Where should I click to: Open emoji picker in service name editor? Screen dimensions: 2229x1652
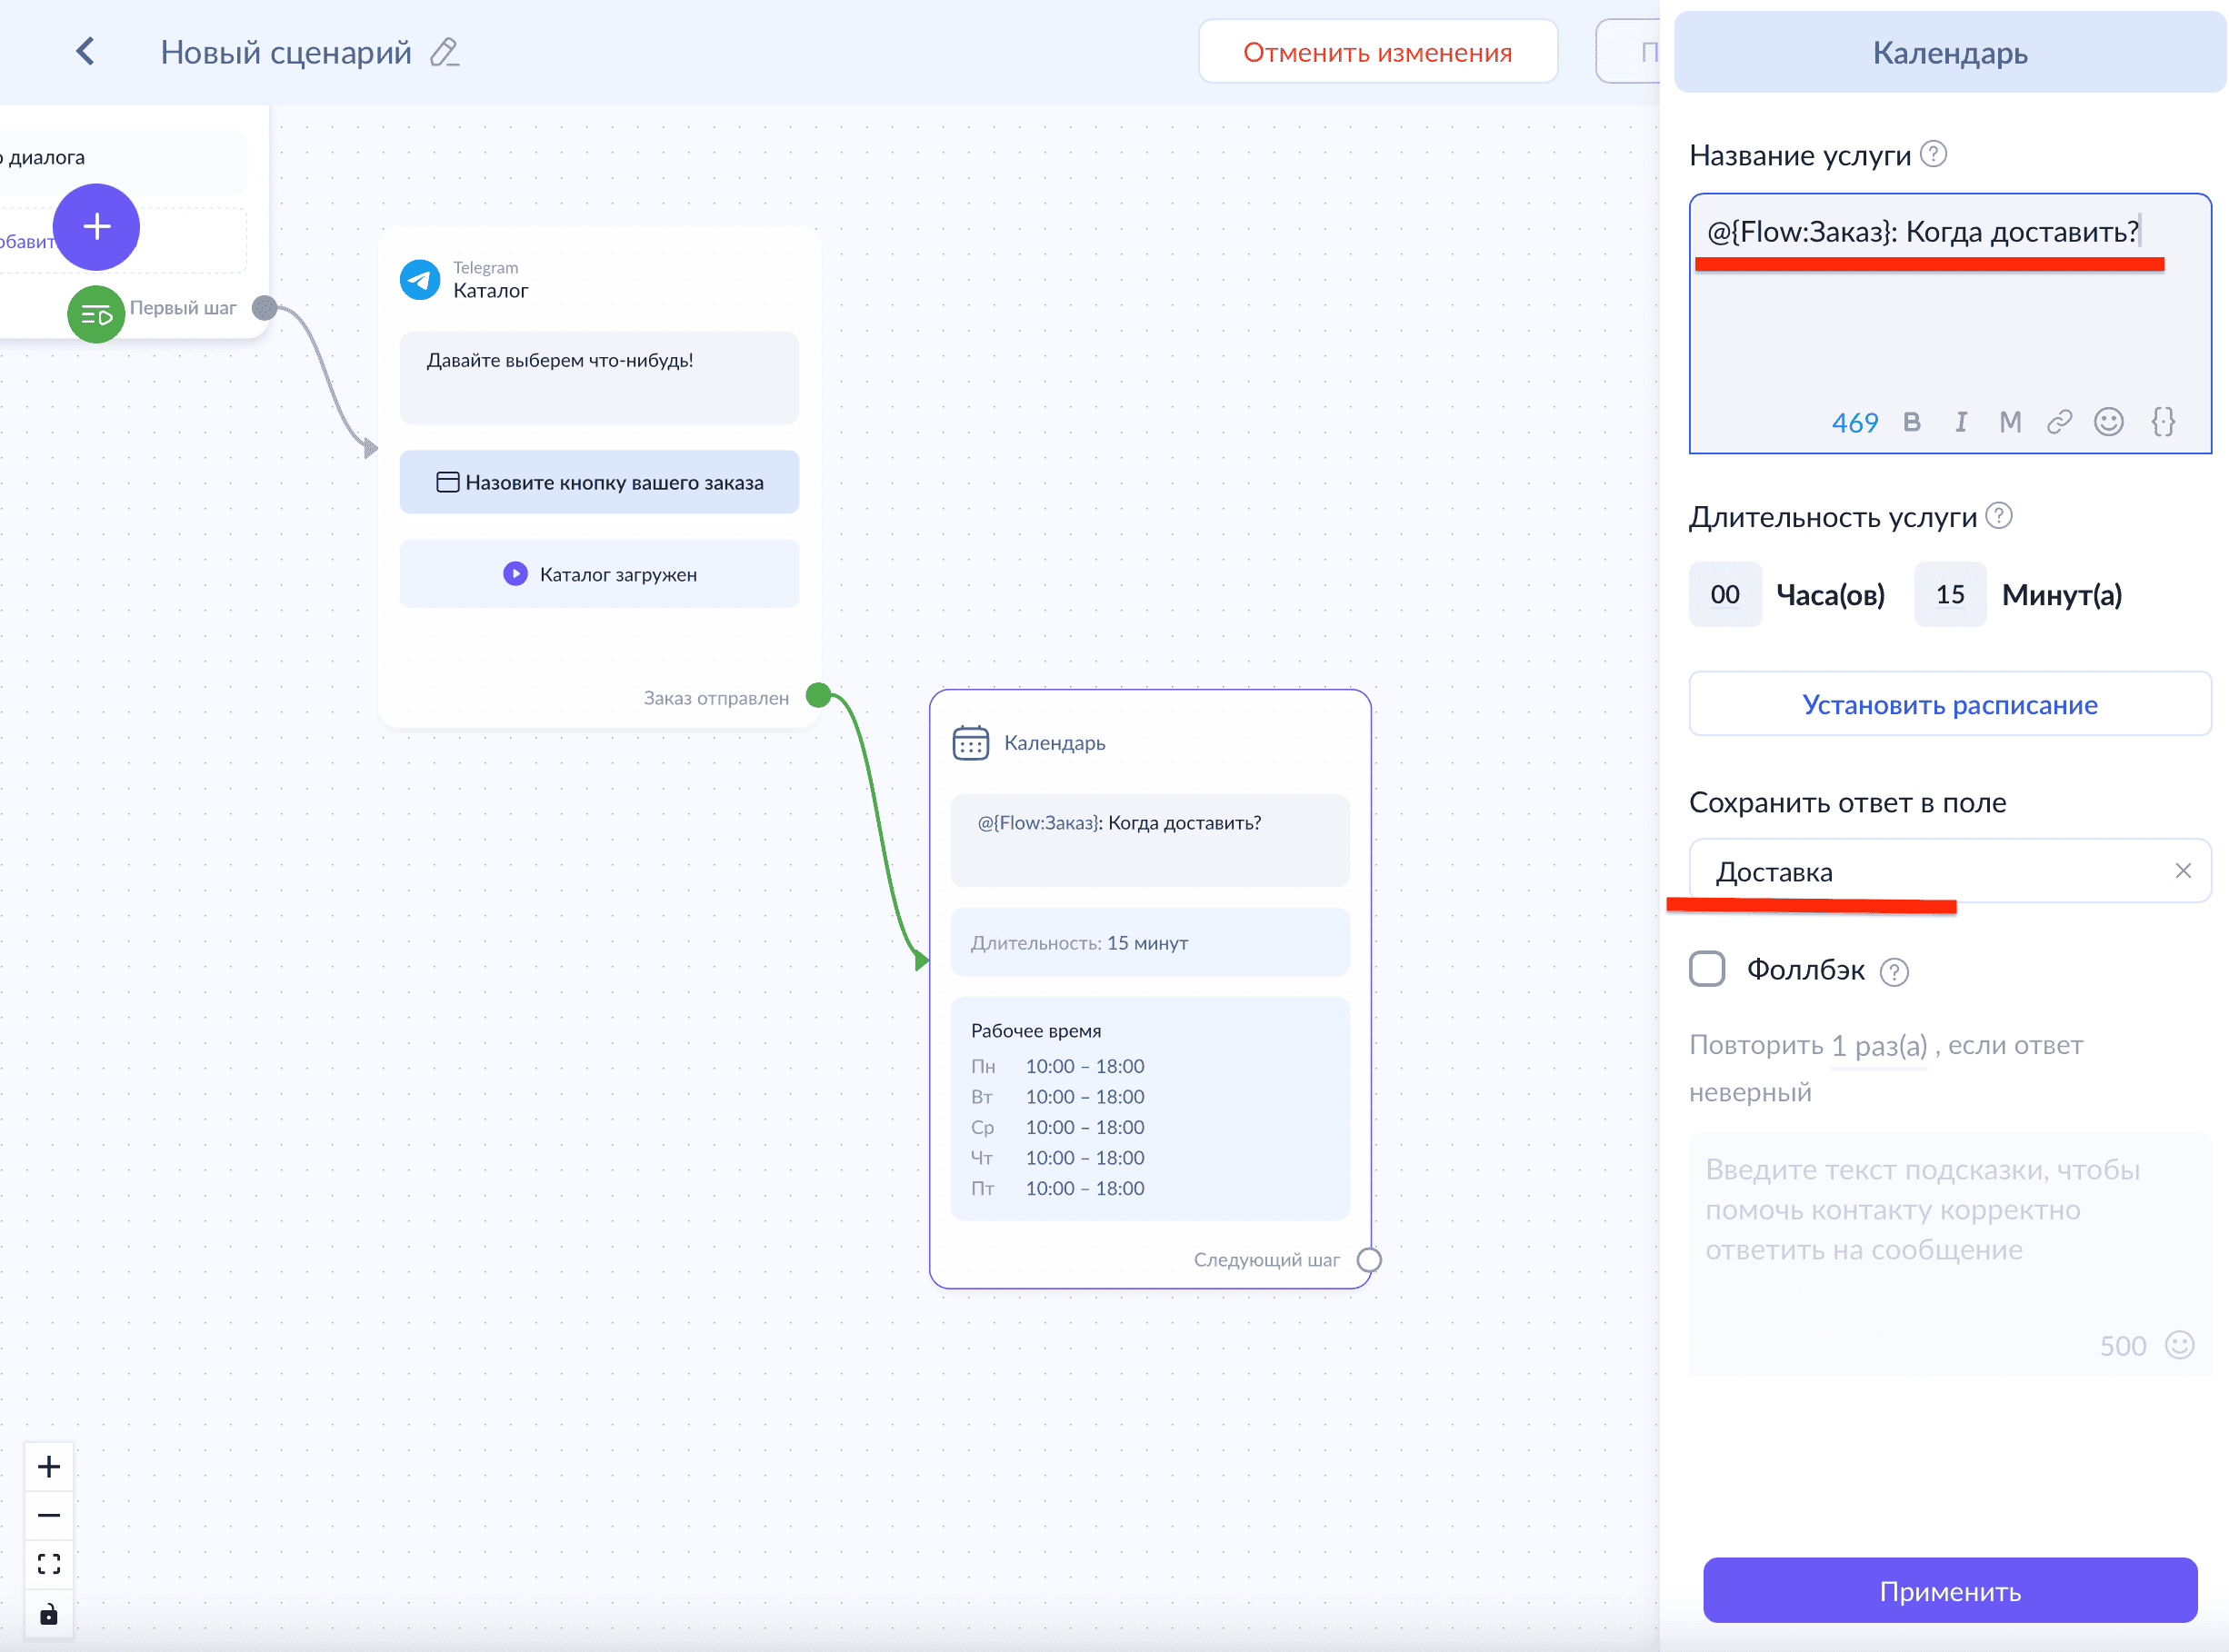2109,422
